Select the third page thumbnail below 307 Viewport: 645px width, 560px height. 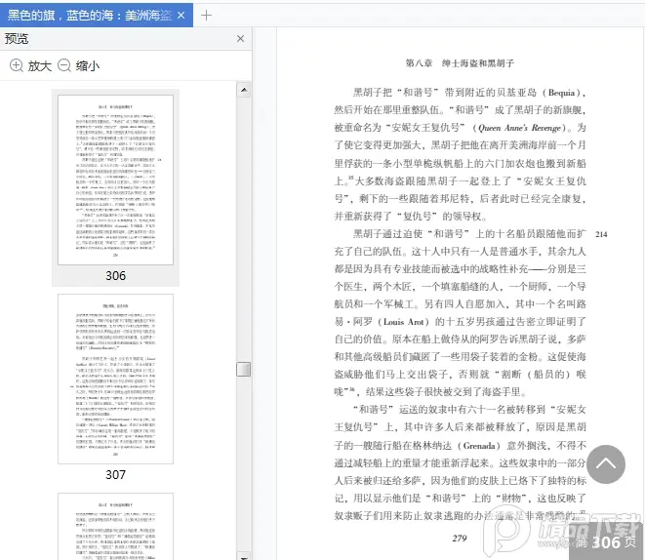[115, 526]
